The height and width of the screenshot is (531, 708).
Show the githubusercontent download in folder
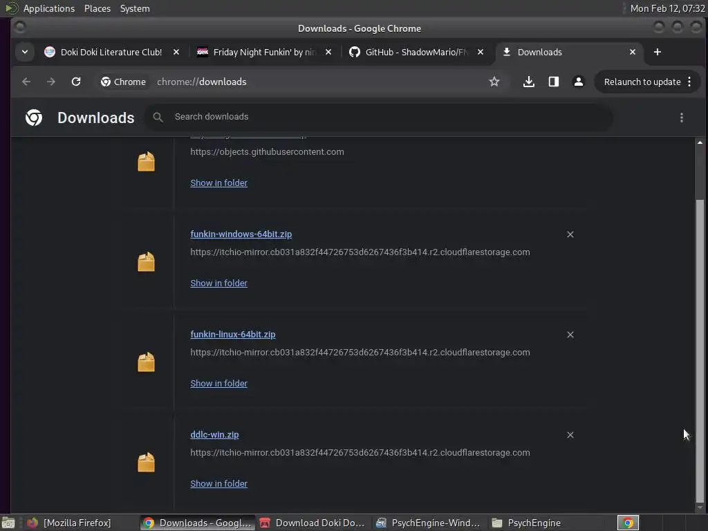tap(218, 183)
